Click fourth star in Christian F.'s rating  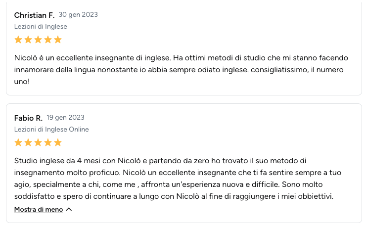48,40
